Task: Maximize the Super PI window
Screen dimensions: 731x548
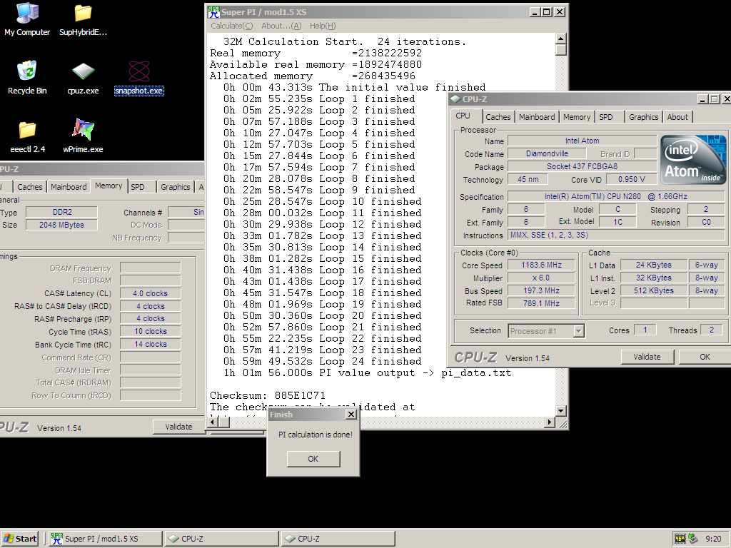Action: coord(548,12)
